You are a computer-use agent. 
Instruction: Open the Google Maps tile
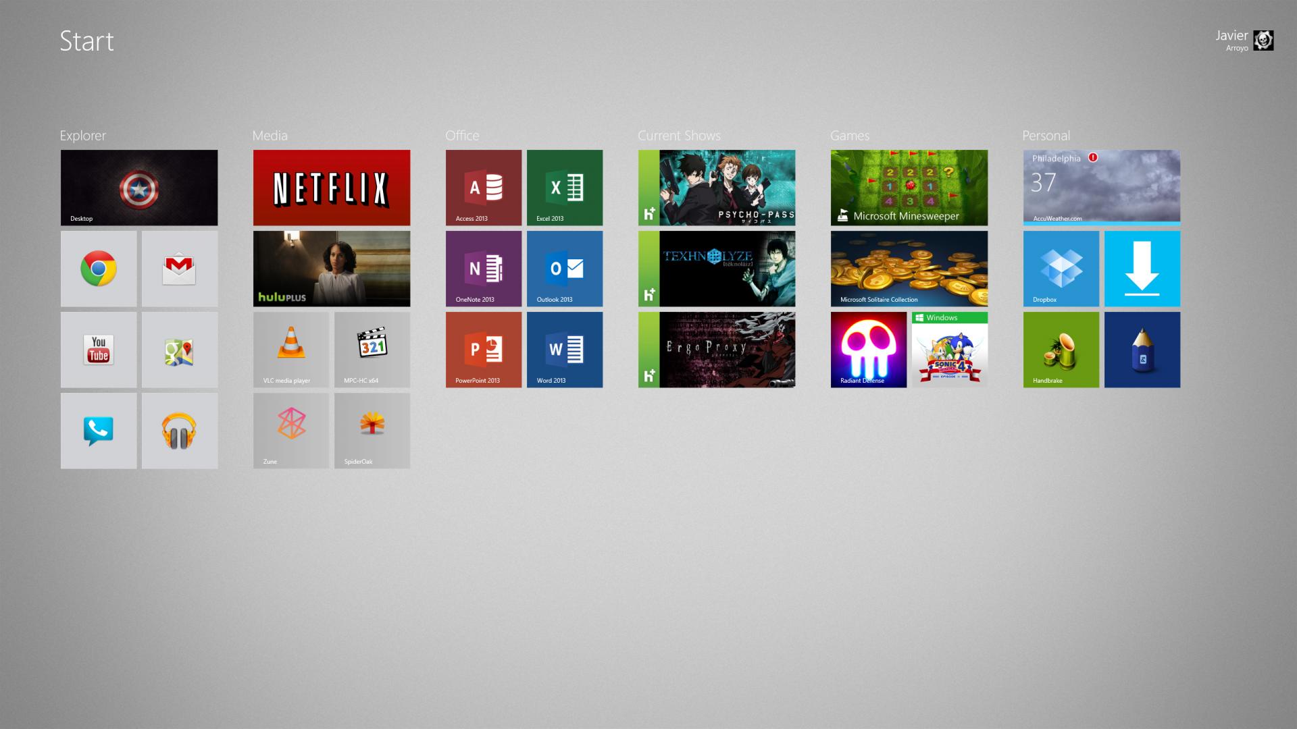click(180, 350)
